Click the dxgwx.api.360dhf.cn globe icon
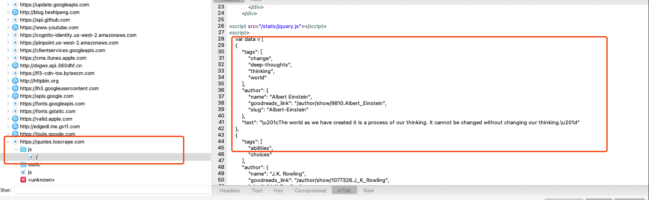This screenshot has height=200, width=649. point(15,66)
